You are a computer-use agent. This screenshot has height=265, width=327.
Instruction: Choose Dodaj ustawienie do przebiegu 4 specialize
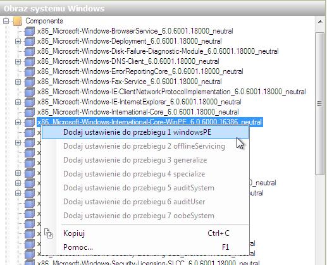point(145,174)
